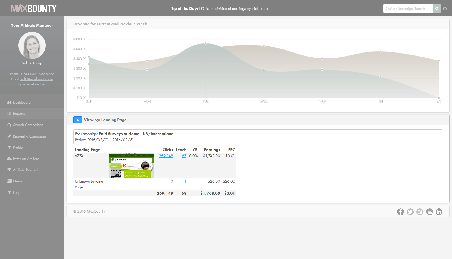Viewport: 452px width, 259px height.
Task: Click the Profile person icon
Action: coord(9,148)
